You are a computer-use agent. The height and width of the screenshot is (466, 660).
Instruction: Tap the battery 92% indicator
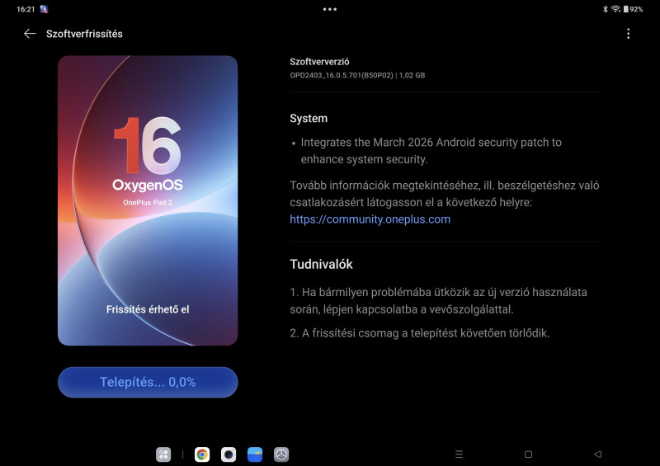(633, 9)
